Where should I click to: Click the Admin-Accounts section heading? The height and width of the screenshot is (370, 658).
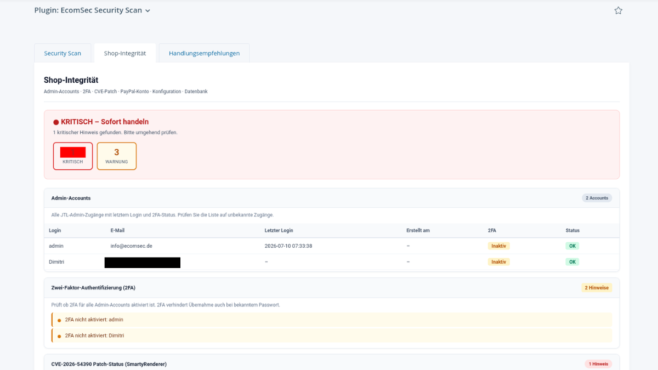tap(71, 198)
